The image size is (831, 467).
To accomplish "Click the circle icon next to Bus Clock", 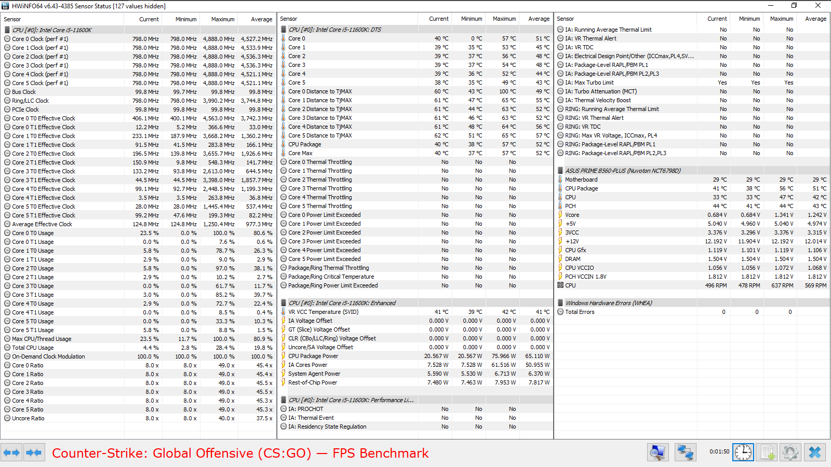I will [x=7, y=92].
